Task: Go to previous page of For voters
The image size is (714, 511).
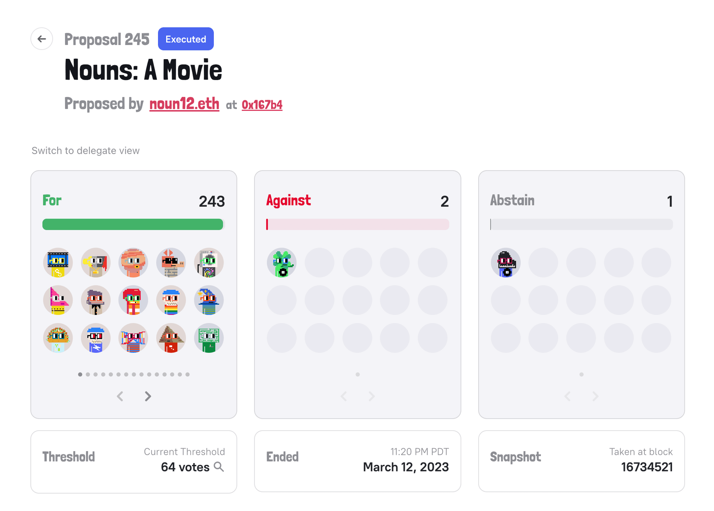Action: (x=120, y=396)
